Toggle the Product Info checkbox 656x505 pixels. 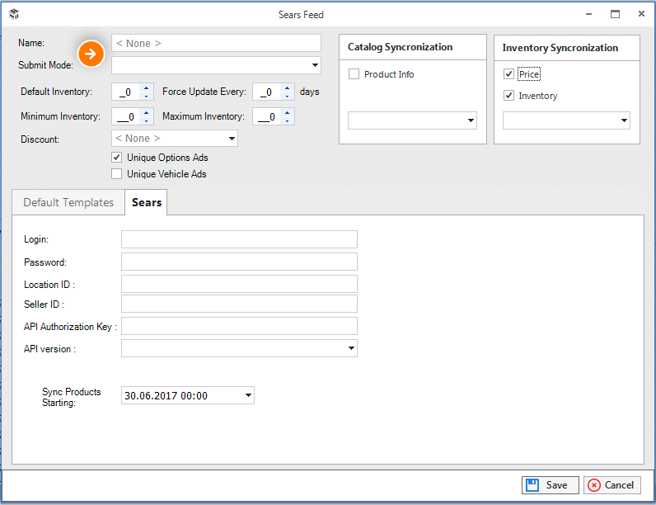click(354, 74)
